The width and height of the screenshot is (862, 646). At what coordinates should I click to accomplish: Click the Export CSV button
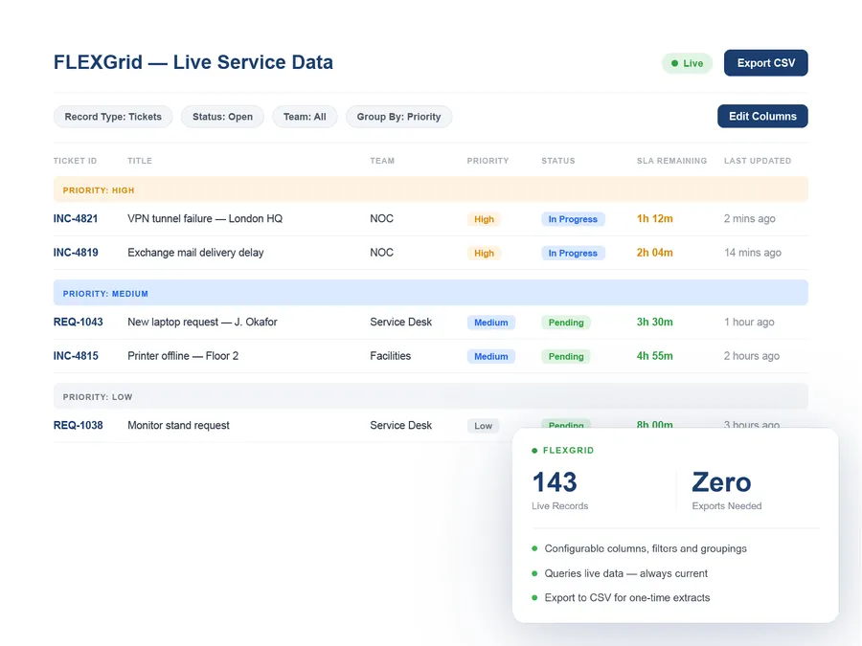pyautogui.click(x=766, y=63)
